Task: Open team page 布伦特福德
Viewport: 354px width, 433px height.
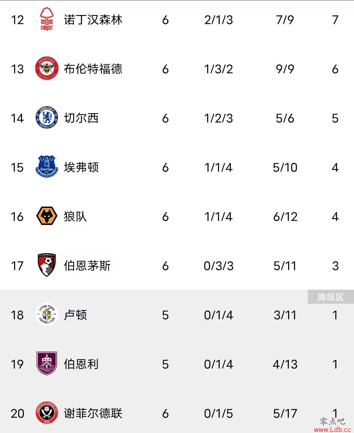Action: (93, 69)
